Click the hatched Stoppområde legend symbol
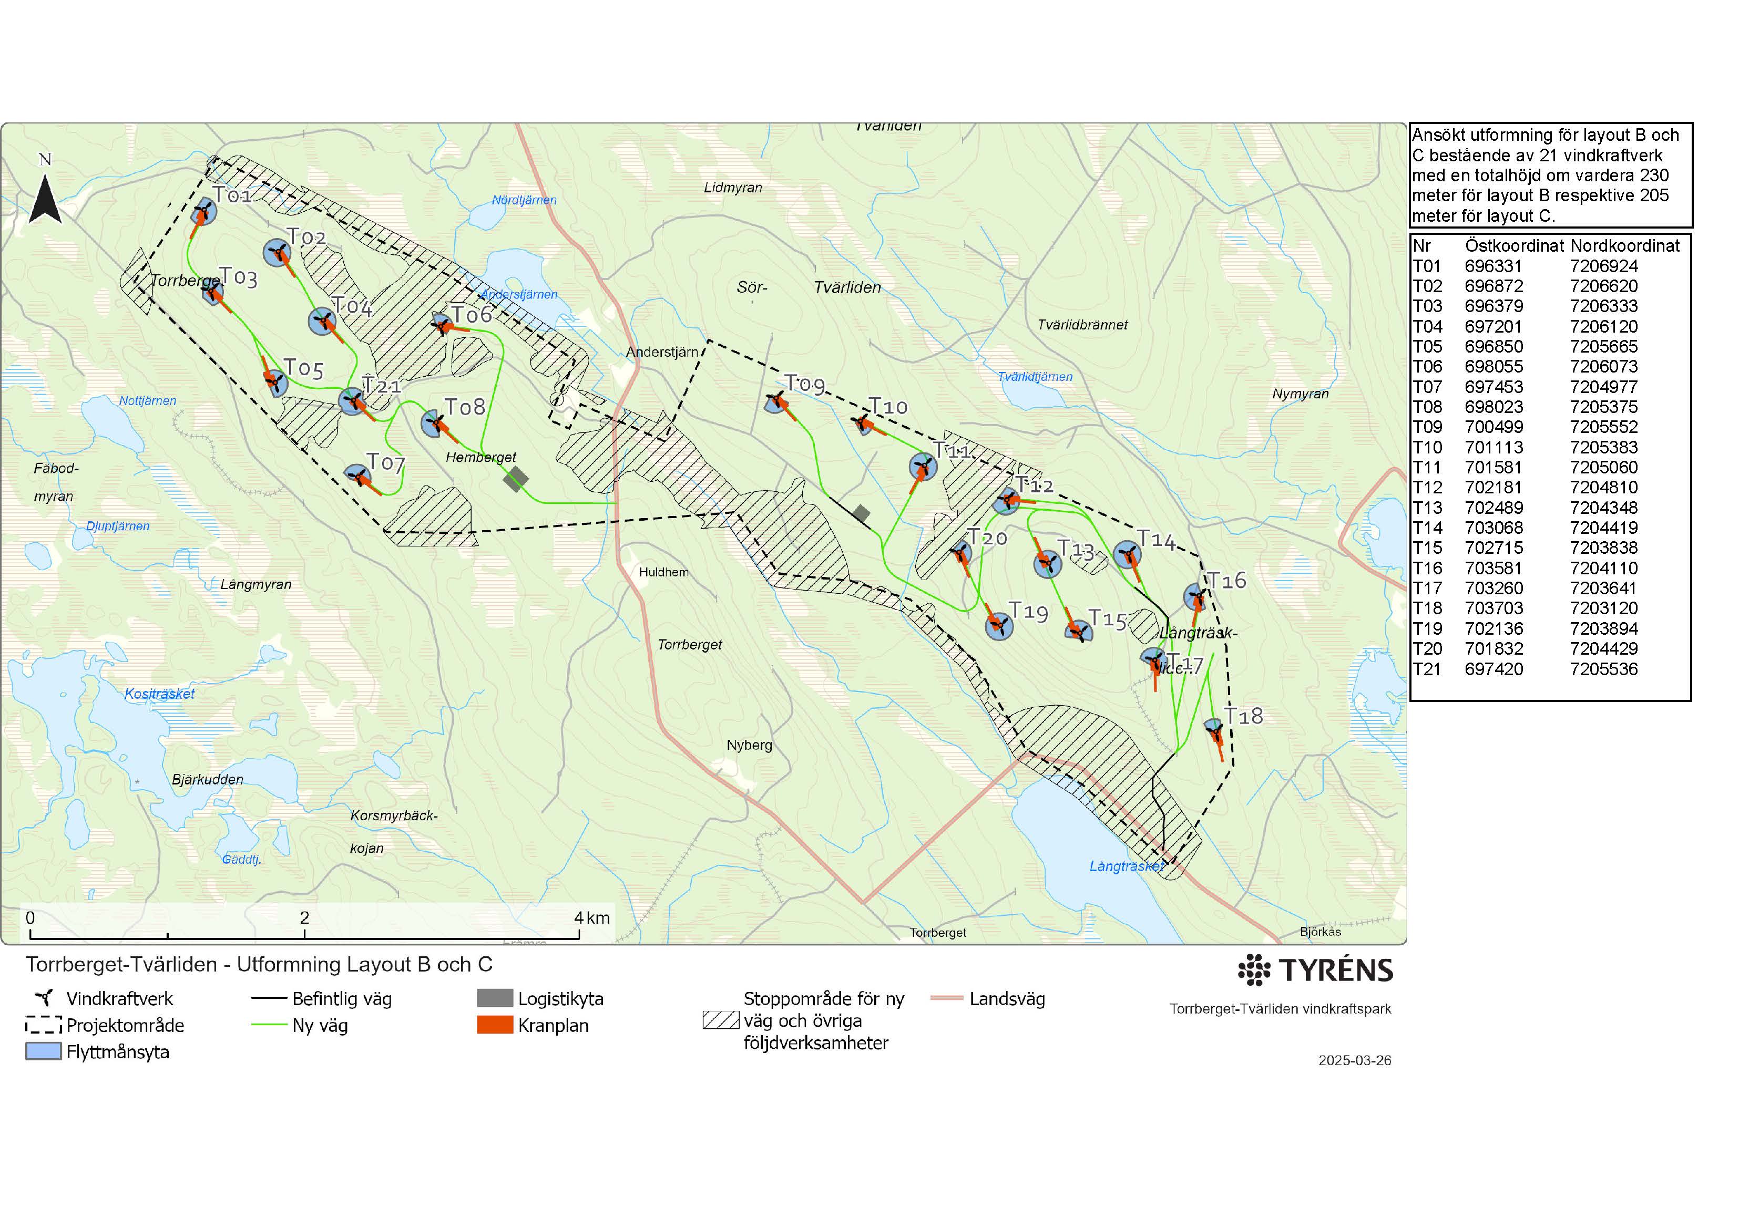 point(720,1020)
